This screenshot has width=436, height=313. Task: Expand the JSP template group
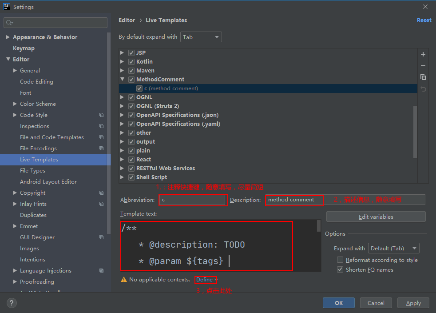click(x=122, y=52)
